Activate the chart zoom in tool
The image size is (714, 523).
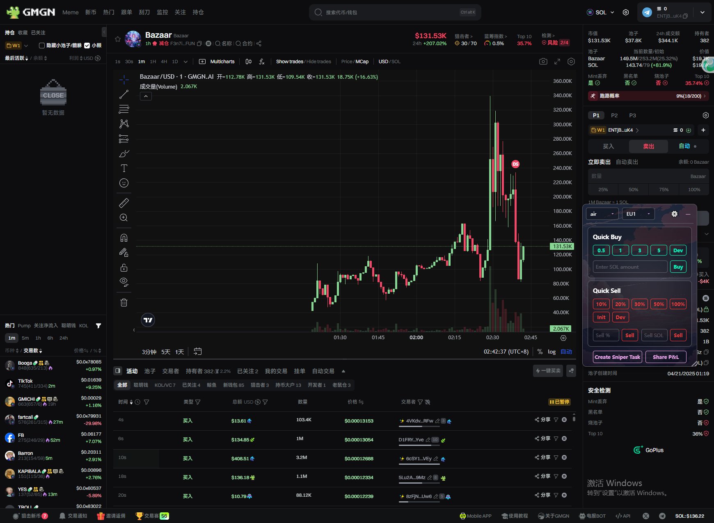coord(124,218)
